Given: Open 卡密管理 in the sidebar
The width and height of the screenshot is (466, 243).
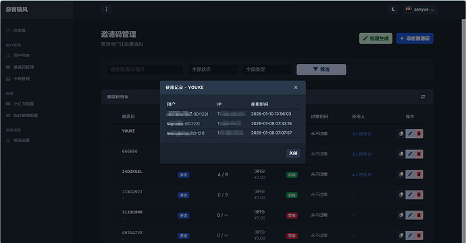Looking at the screenshot, I should click(x=18, y=79).
